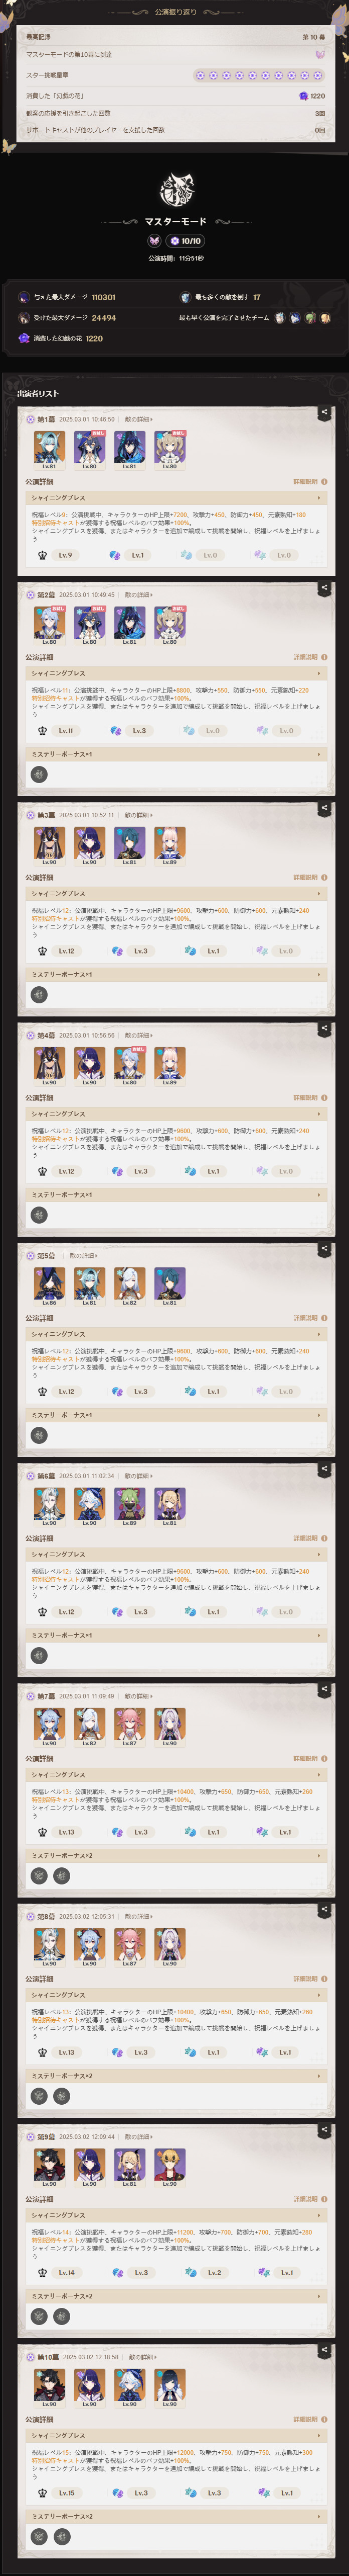
Task: Expand ミステリーボーナス×1 row in 第4幕
Action: pyautogui.click(x=176, y=1194)
